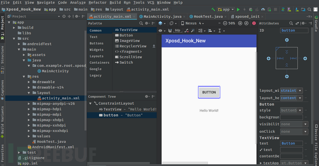The width and height of the screenshot is (319, 166).
Task: Add right constraint plus circle in constraint widget
Action: (305, 59)
